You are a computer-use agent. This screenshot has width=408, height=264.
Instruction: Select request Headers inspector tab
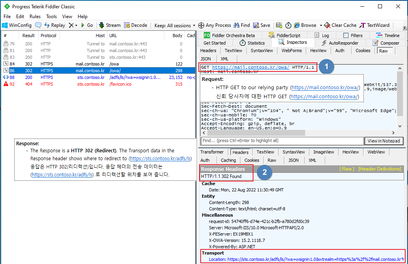click(x=208, y=51)
